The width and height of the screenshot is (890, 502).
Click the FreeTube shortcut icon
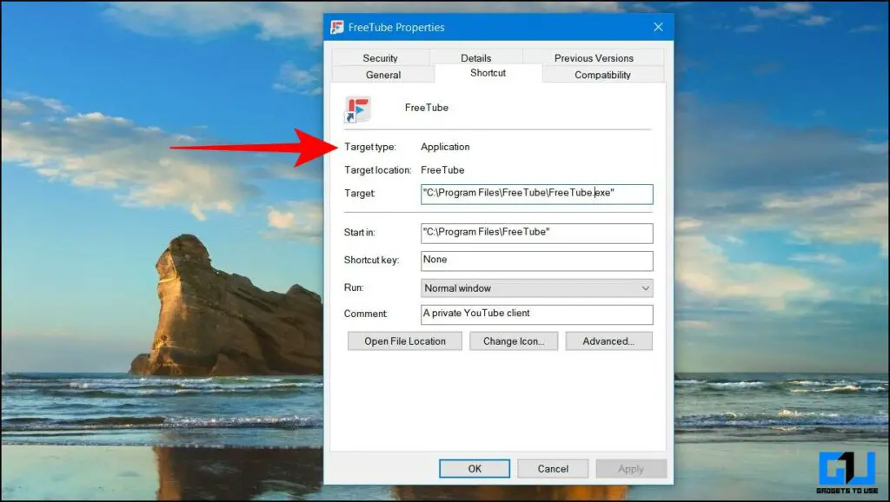click(357, 109)
